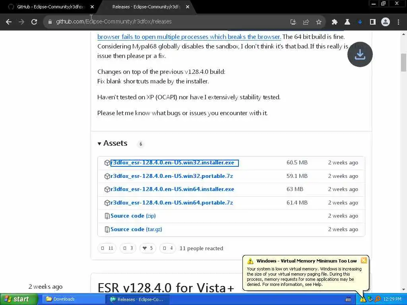
Task: Click the '11 people reacted' text
Action: click(201, 249)
